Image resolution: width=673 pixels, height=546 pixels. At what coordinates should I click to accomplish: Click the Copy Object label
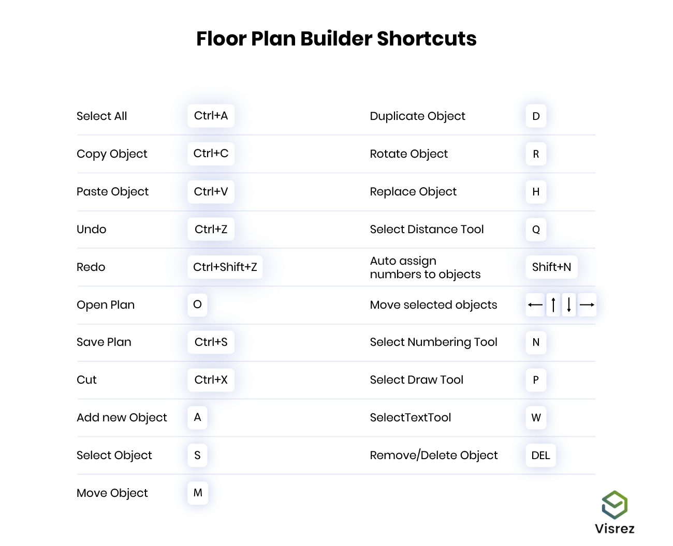(112, 154)
